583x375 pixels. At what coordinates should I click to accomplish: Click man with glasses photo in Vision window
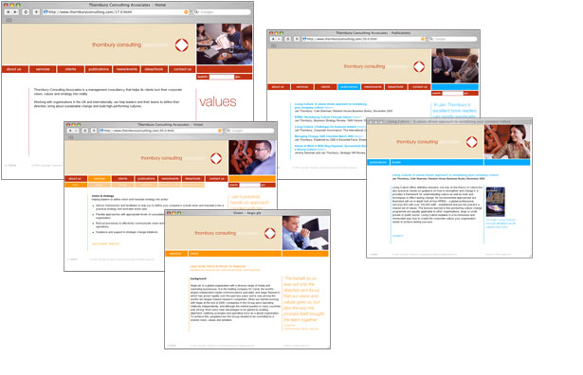click(252, 157)
